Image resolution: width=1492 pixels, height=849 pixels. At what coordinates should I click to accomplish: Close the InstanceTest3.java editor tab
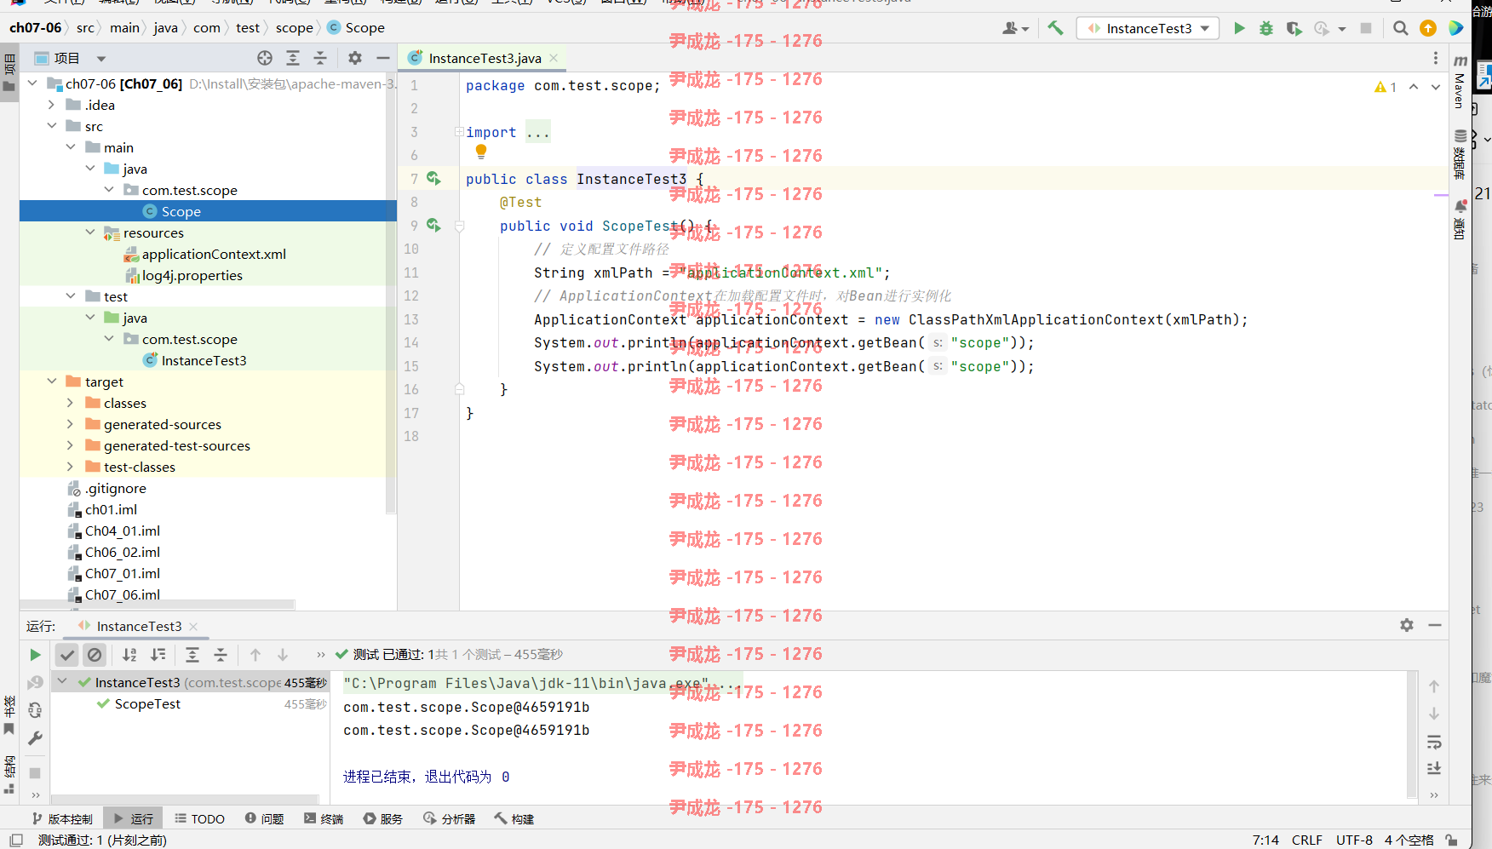pyautogui.click(x=554, y=58)
